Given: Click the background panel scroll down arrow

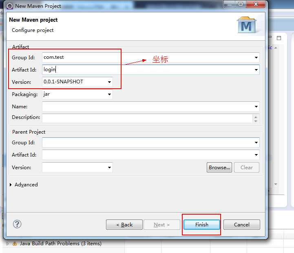Looking at the screenshot, I should point(276,184).
